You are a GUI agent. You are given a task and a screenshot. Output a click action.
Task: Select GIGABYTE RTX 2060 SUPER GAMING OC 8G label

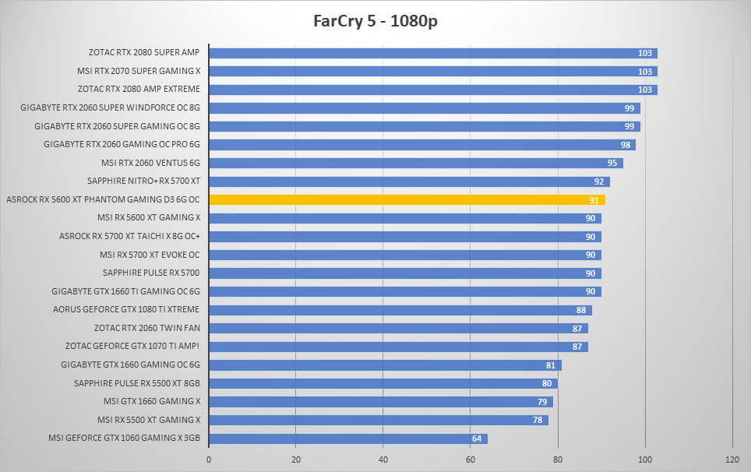point(118,126)
